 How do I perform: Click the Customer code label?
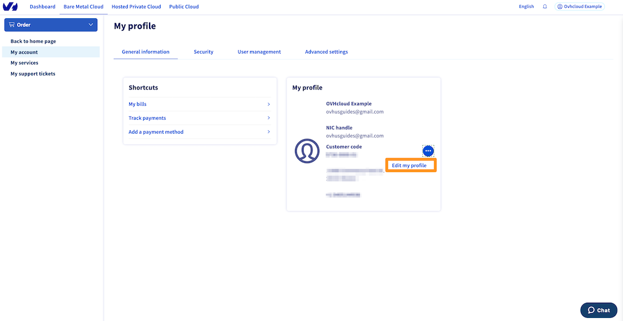pyautogui.click(x=344, y=147)
